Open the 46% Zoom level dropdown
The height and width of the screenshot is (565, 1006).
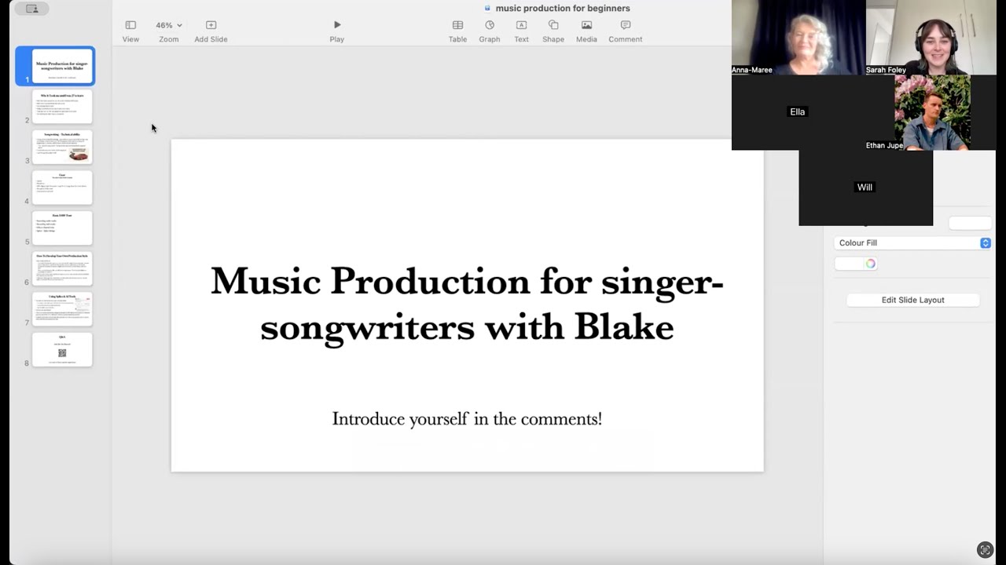168,25
